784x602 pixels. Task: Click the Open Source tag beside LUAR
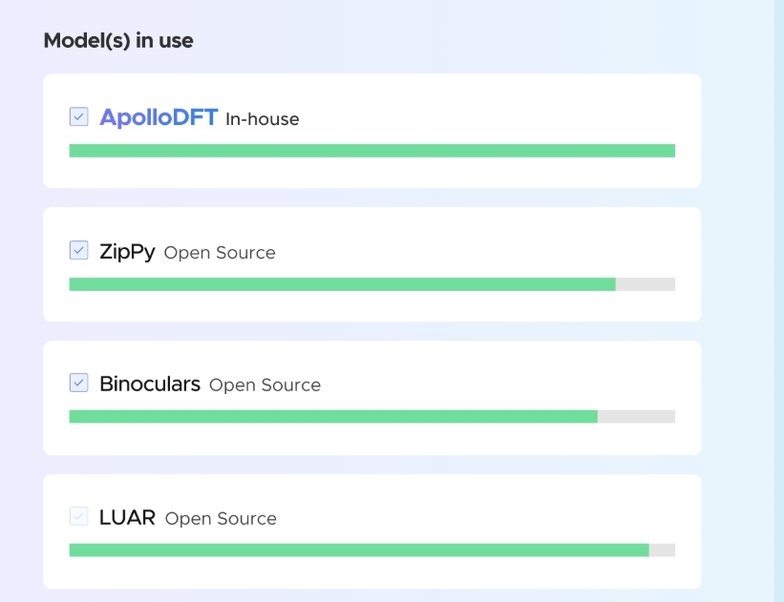pyautogui.click(x=221, y=519)
